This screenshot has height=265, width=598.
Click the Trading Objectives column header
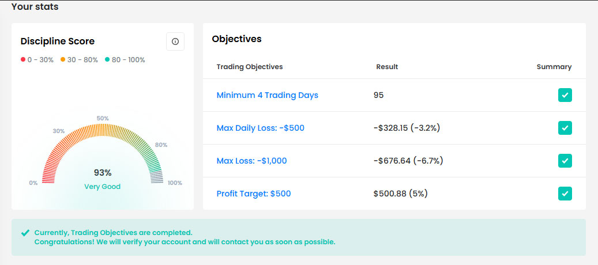[x=250, y=67]
